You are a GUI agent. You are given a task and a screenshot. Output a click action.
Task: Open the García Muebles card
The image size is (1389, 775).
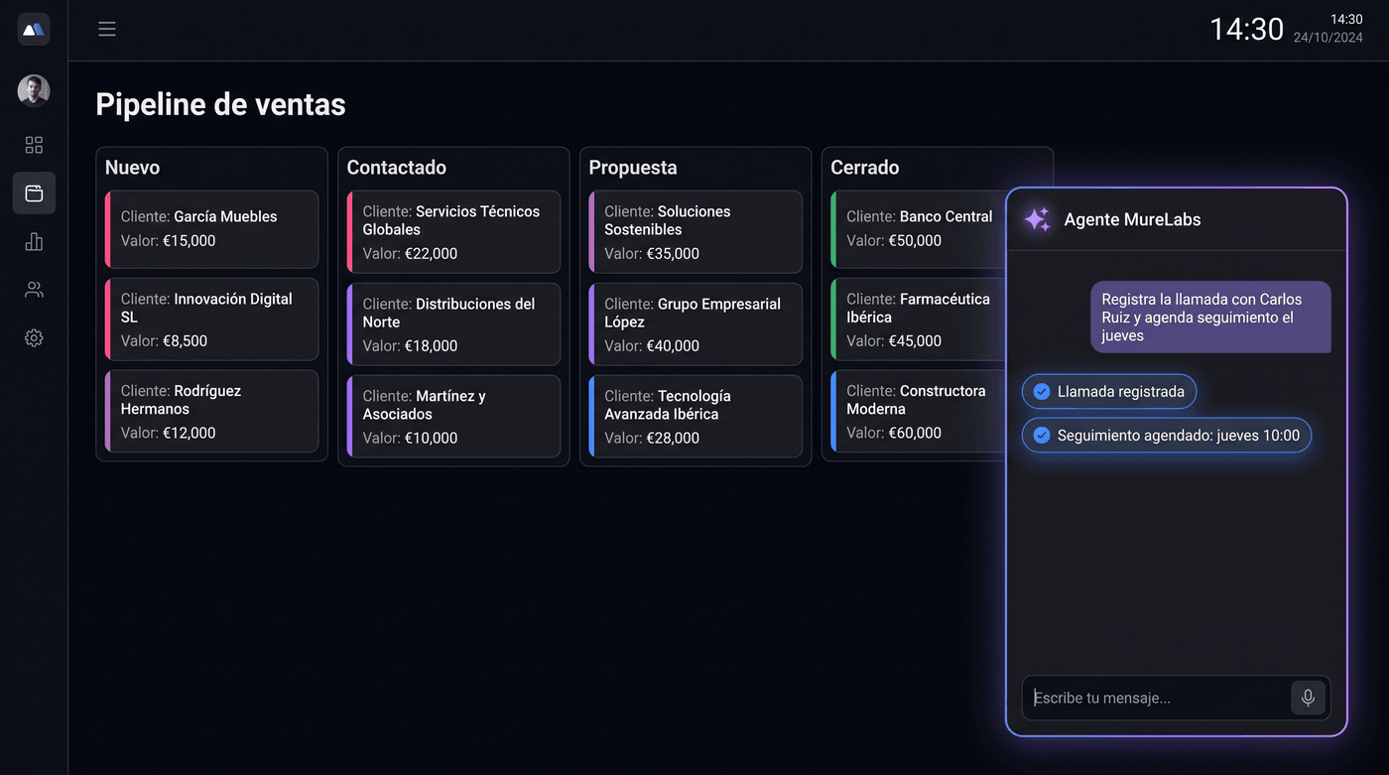click(x=211, y=229)
